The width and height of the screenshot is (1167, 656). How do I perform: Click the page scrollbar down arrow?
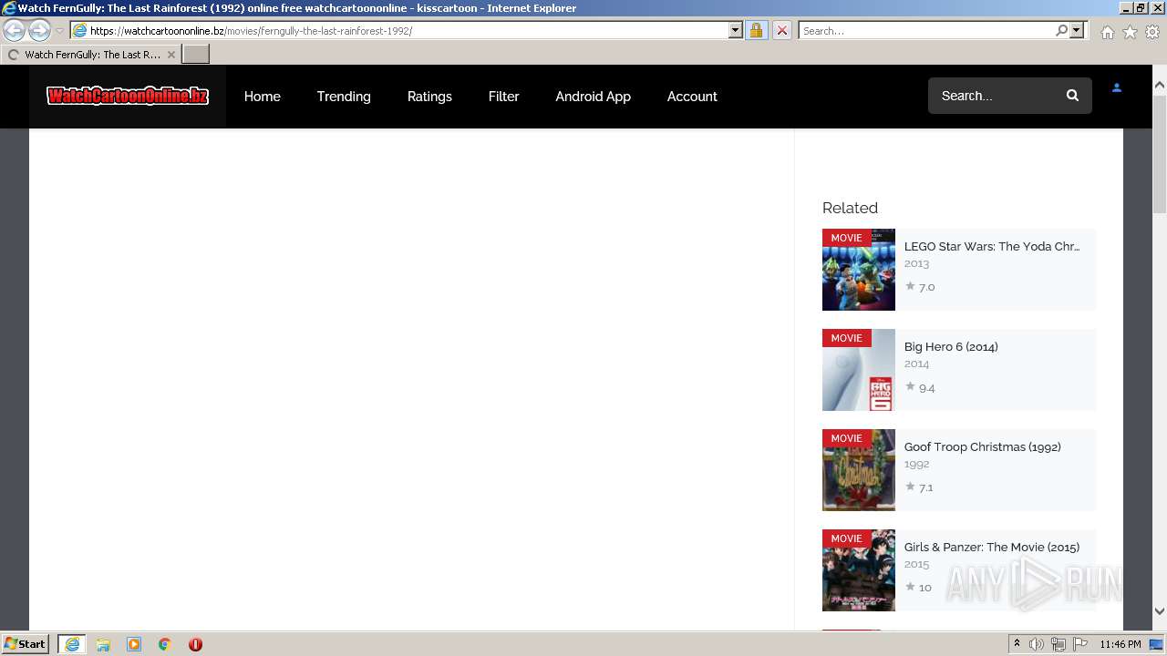pos(1160,611)
